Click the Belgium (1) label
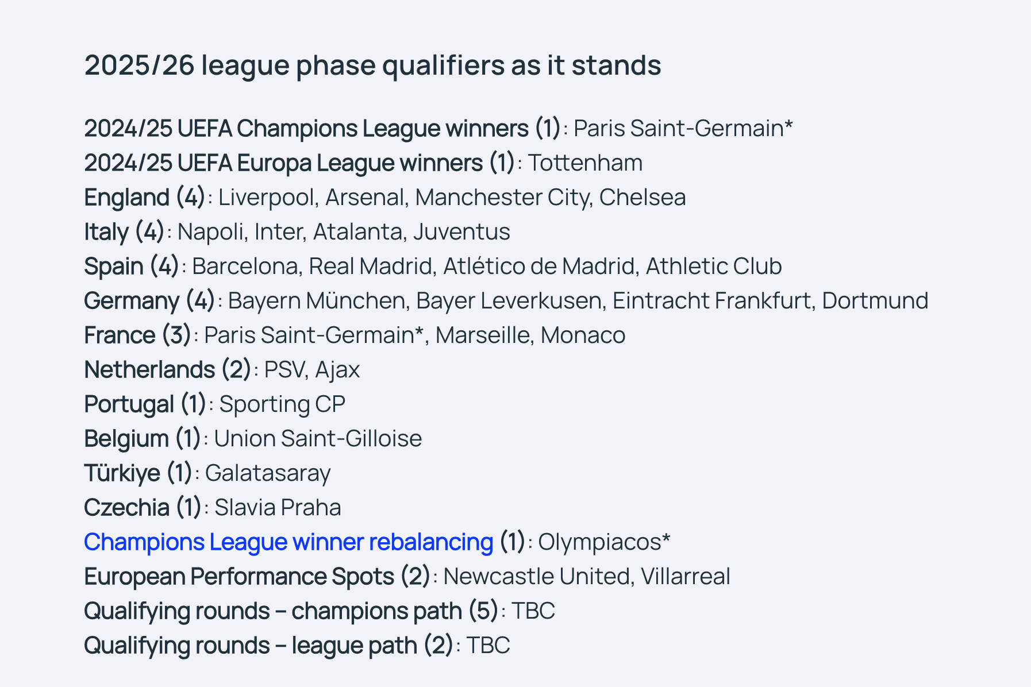Viewport: 1031px width, 687px height. 143,439
